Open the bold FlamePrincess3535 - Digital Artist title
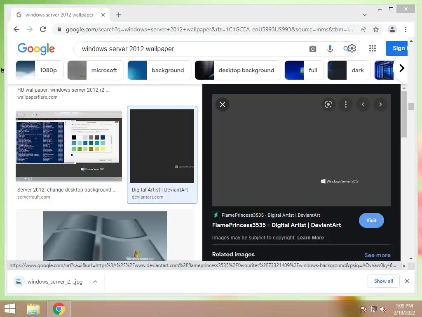422x317 pixels. [277, 225]
